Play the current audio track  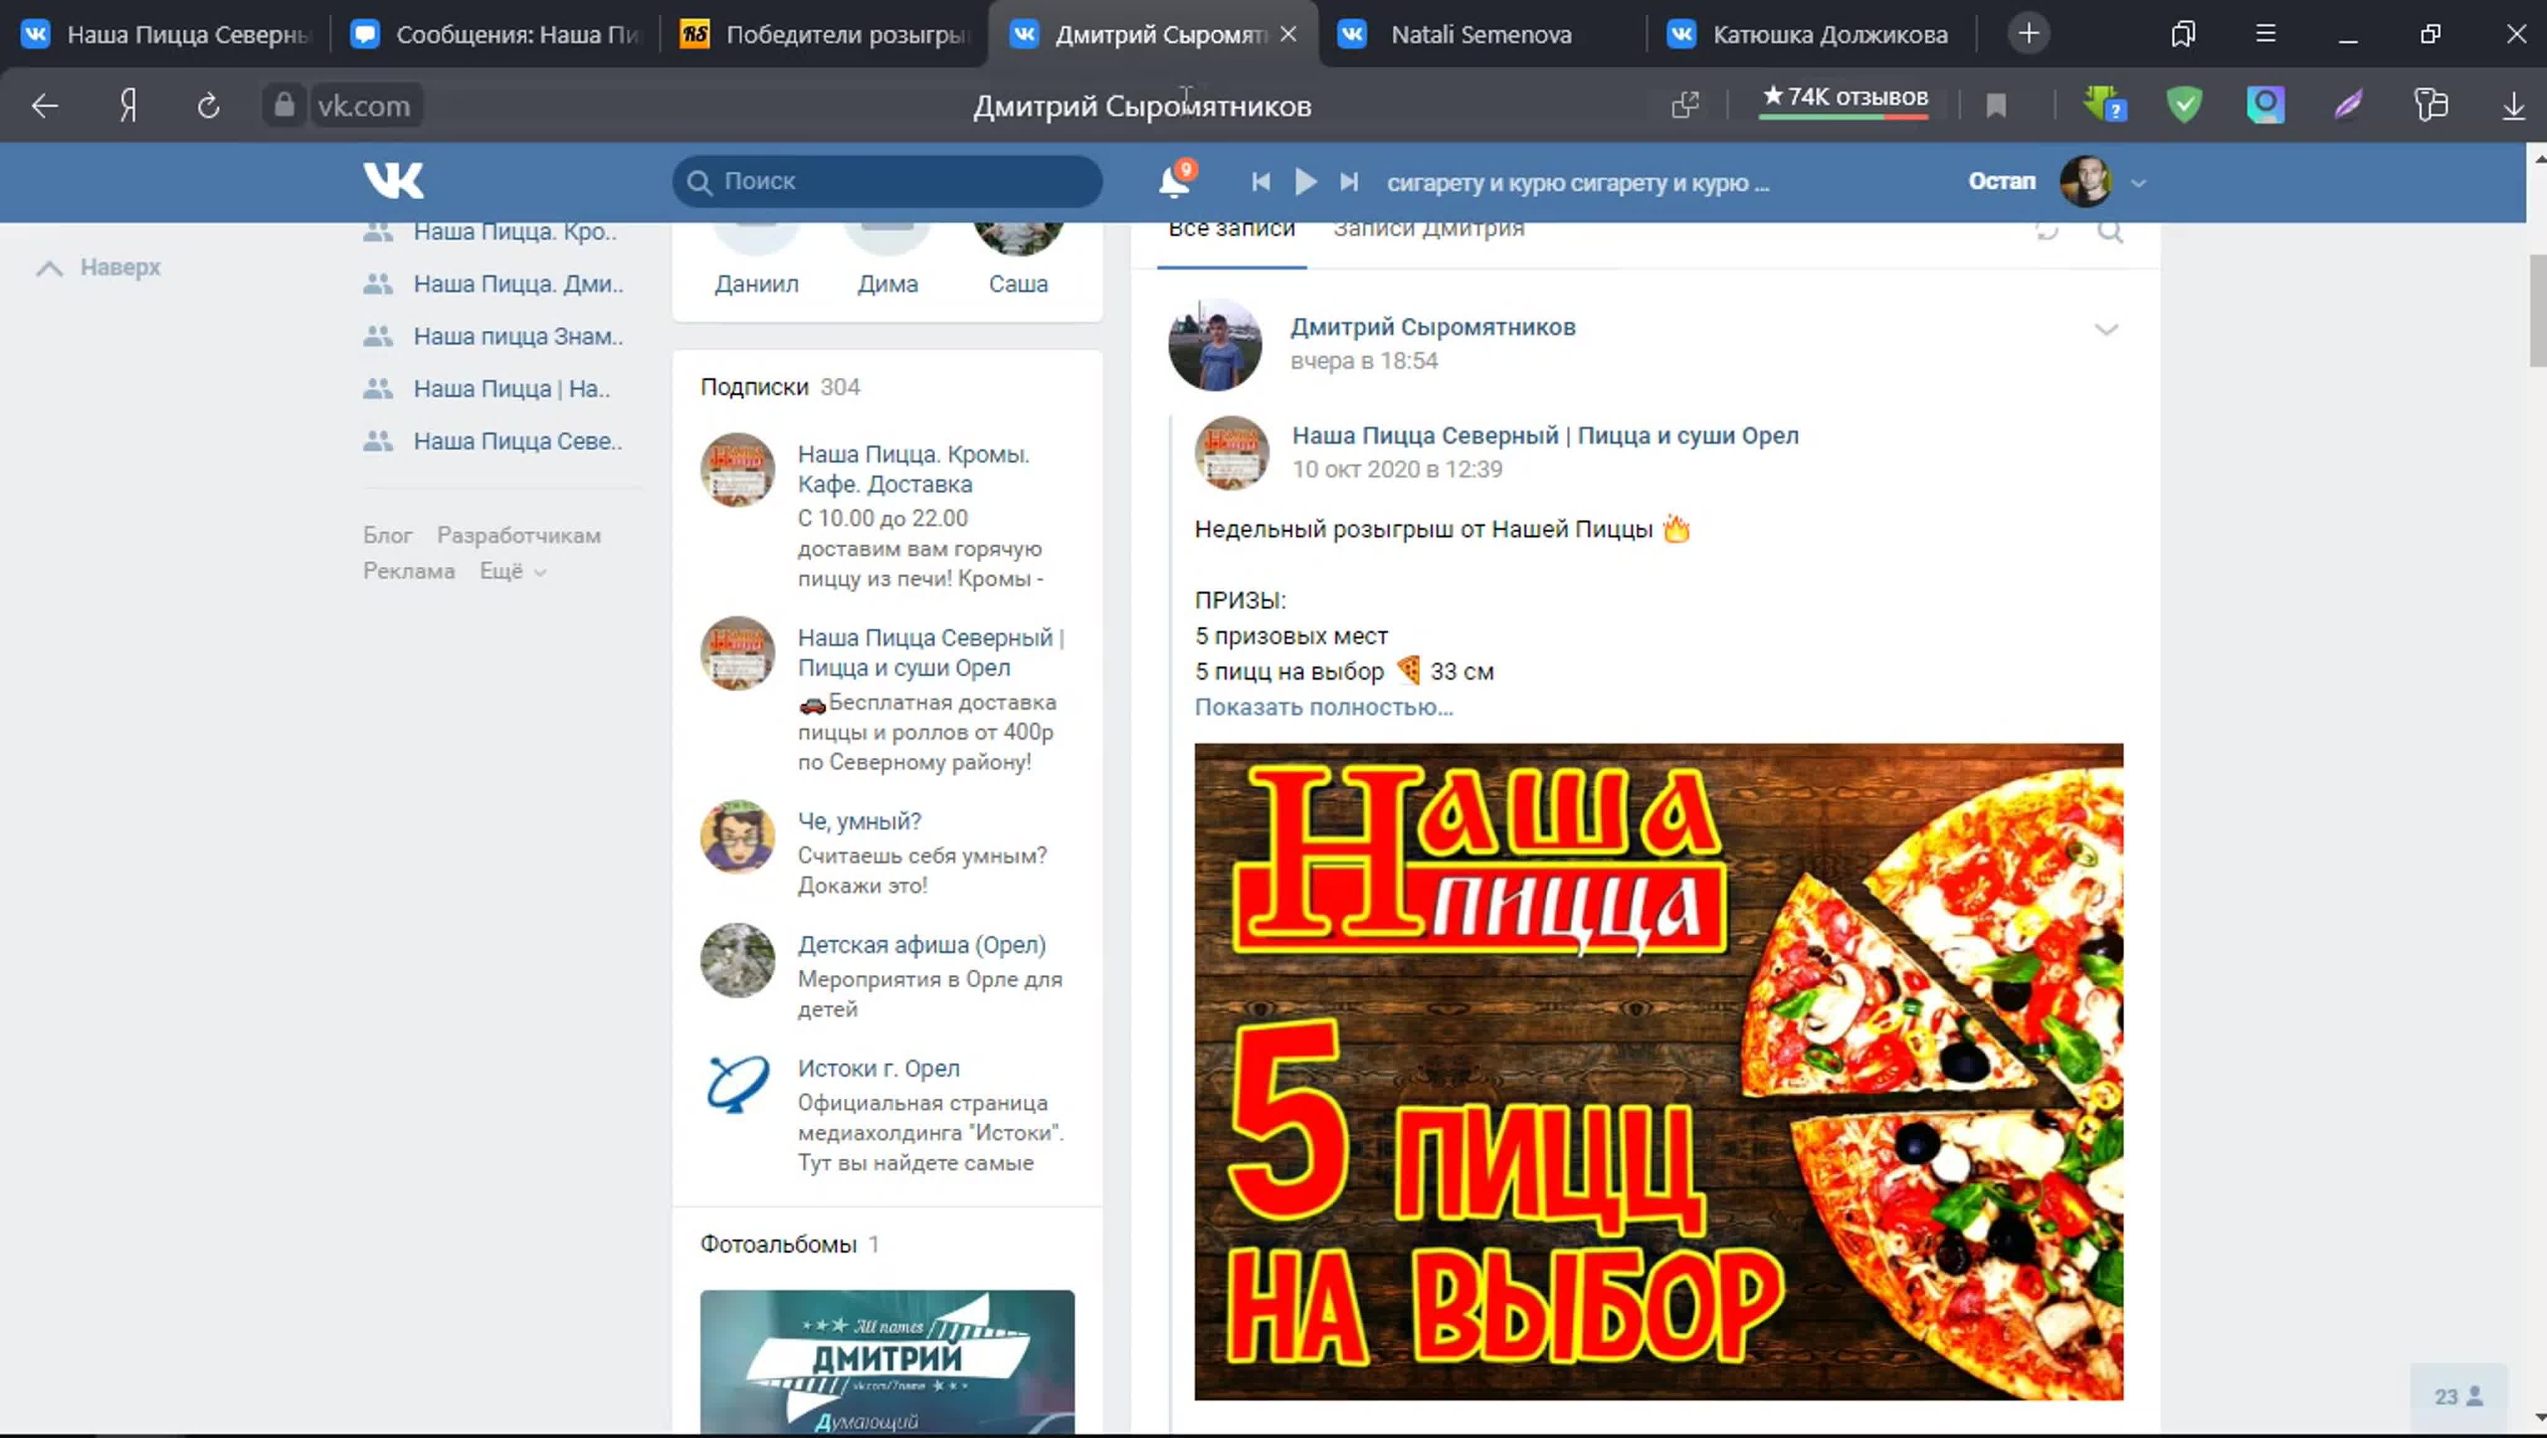tap(1305, 182)
